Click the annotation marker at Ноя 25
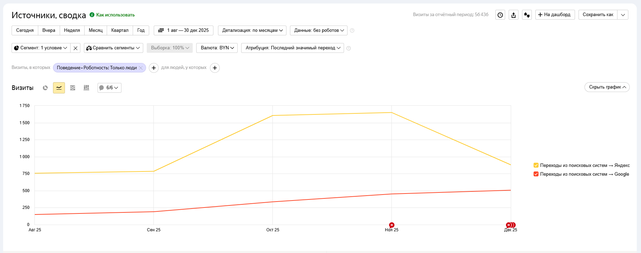This screenshot has width=641, height=253. click(x=392, y=225)
